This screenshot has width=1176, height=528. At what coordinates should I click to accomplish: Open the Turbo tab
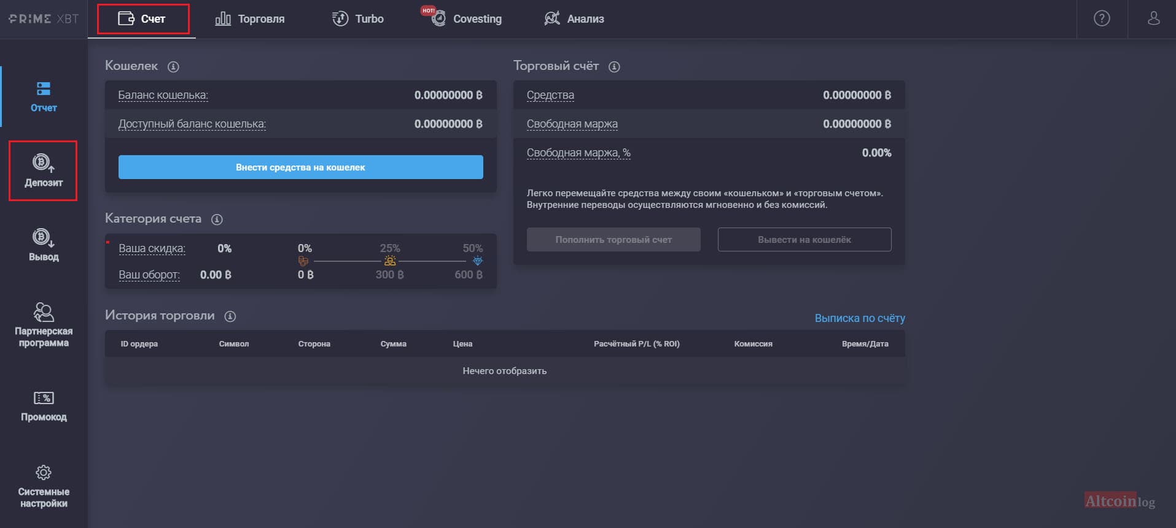357,19
